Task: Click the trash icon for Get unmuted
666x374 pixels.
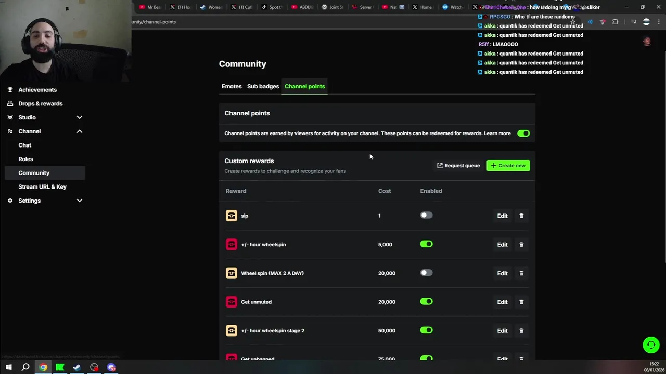Action: tap(521, 302)
